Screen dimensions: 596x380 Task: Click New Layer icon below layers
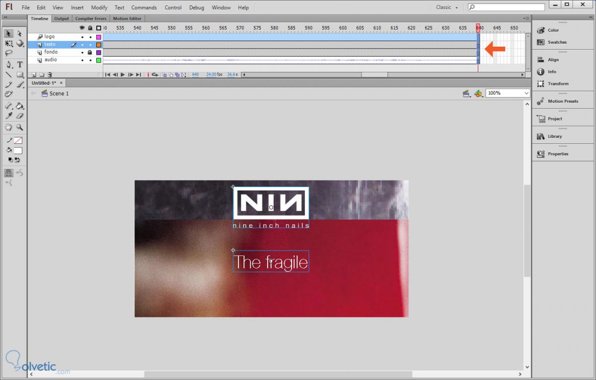pyautogui.click(x=33, y=75)
